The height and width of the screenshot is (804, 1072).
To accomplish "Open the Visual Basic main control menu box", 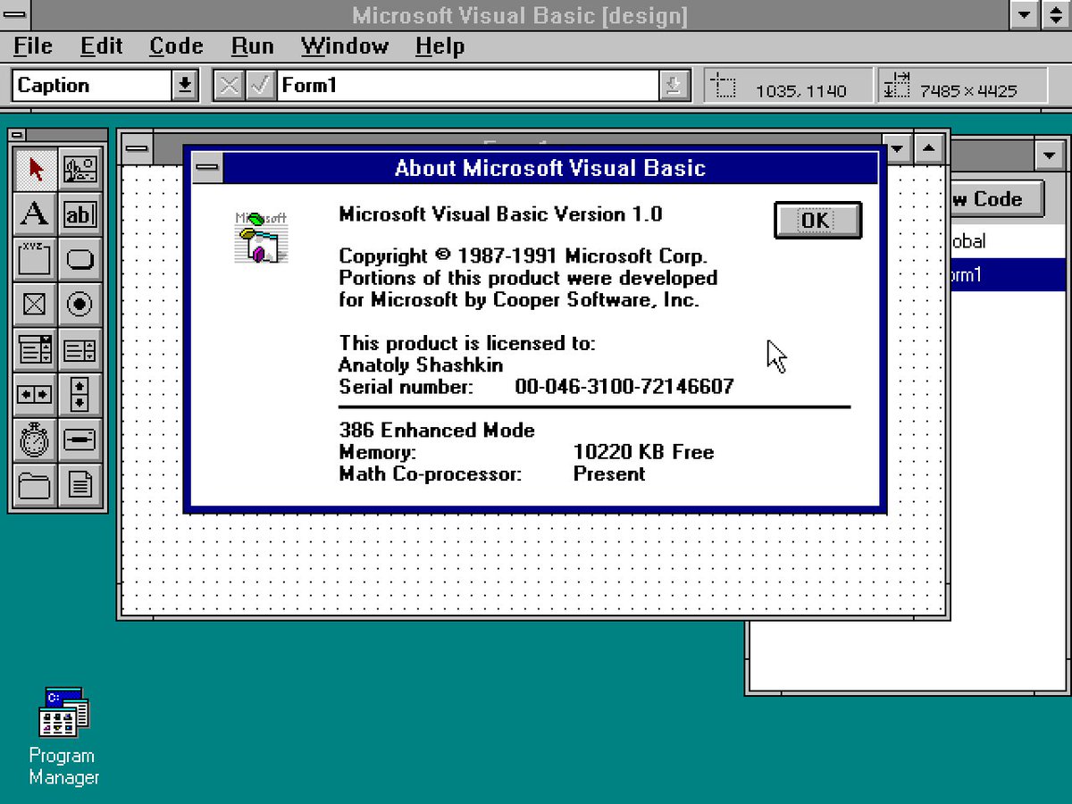I will [15, 15].
